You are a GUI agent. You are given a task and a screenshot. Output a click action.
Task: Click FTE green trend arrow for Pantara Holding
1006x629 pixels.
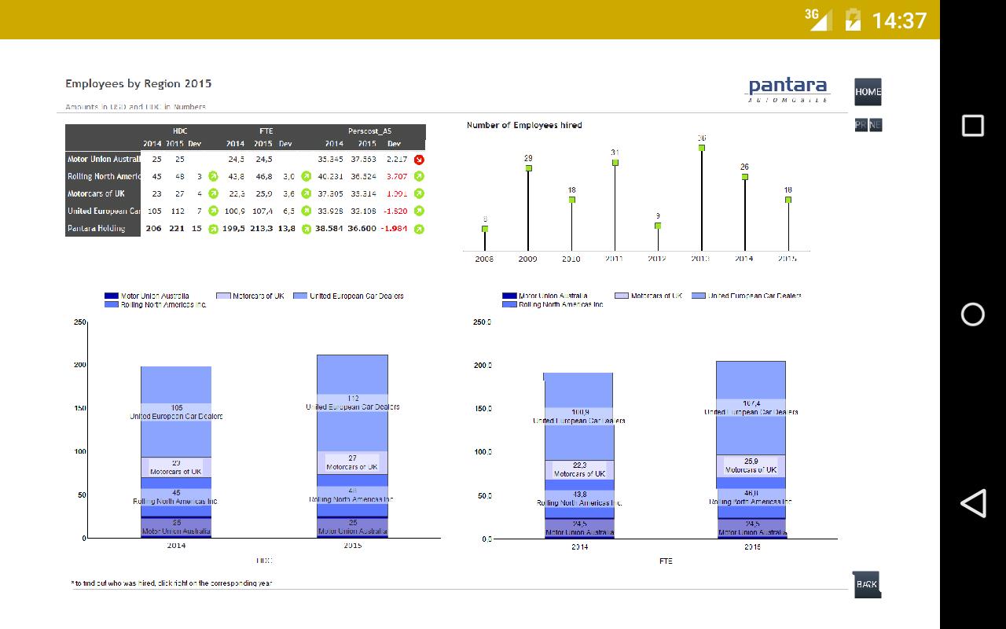coord(307,229)
